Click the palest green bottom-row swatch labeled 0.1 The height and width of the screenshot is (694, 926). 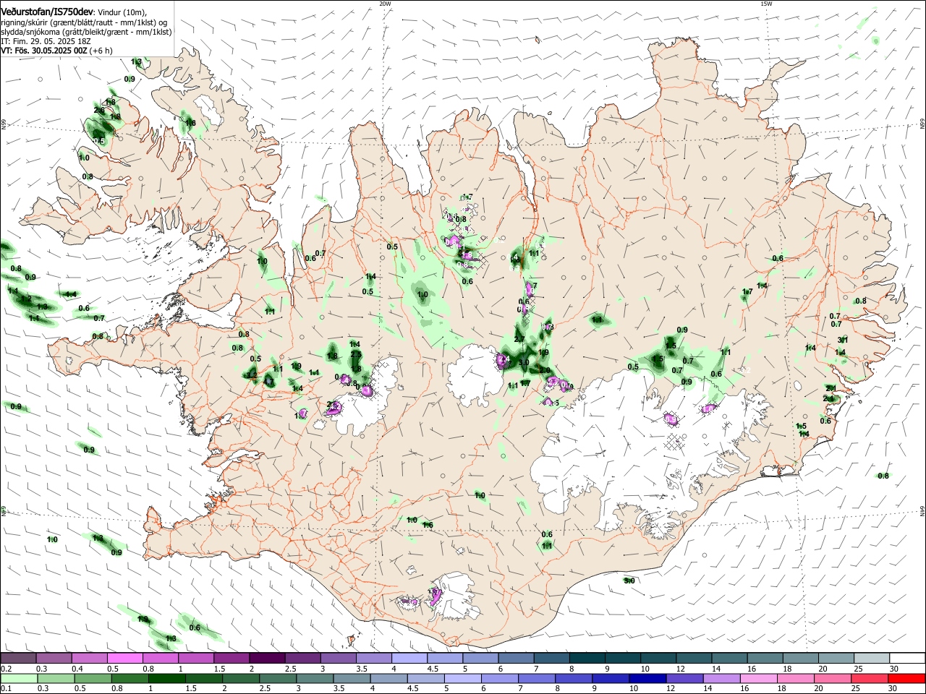tap(18, 678)
